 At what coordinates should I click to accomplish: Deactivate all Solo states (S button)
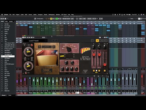[53, 19]
